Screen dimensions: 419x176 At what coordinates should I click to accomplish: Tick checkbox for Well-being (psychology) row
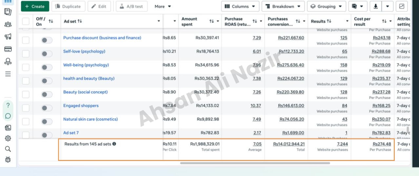tap(26, 67)
